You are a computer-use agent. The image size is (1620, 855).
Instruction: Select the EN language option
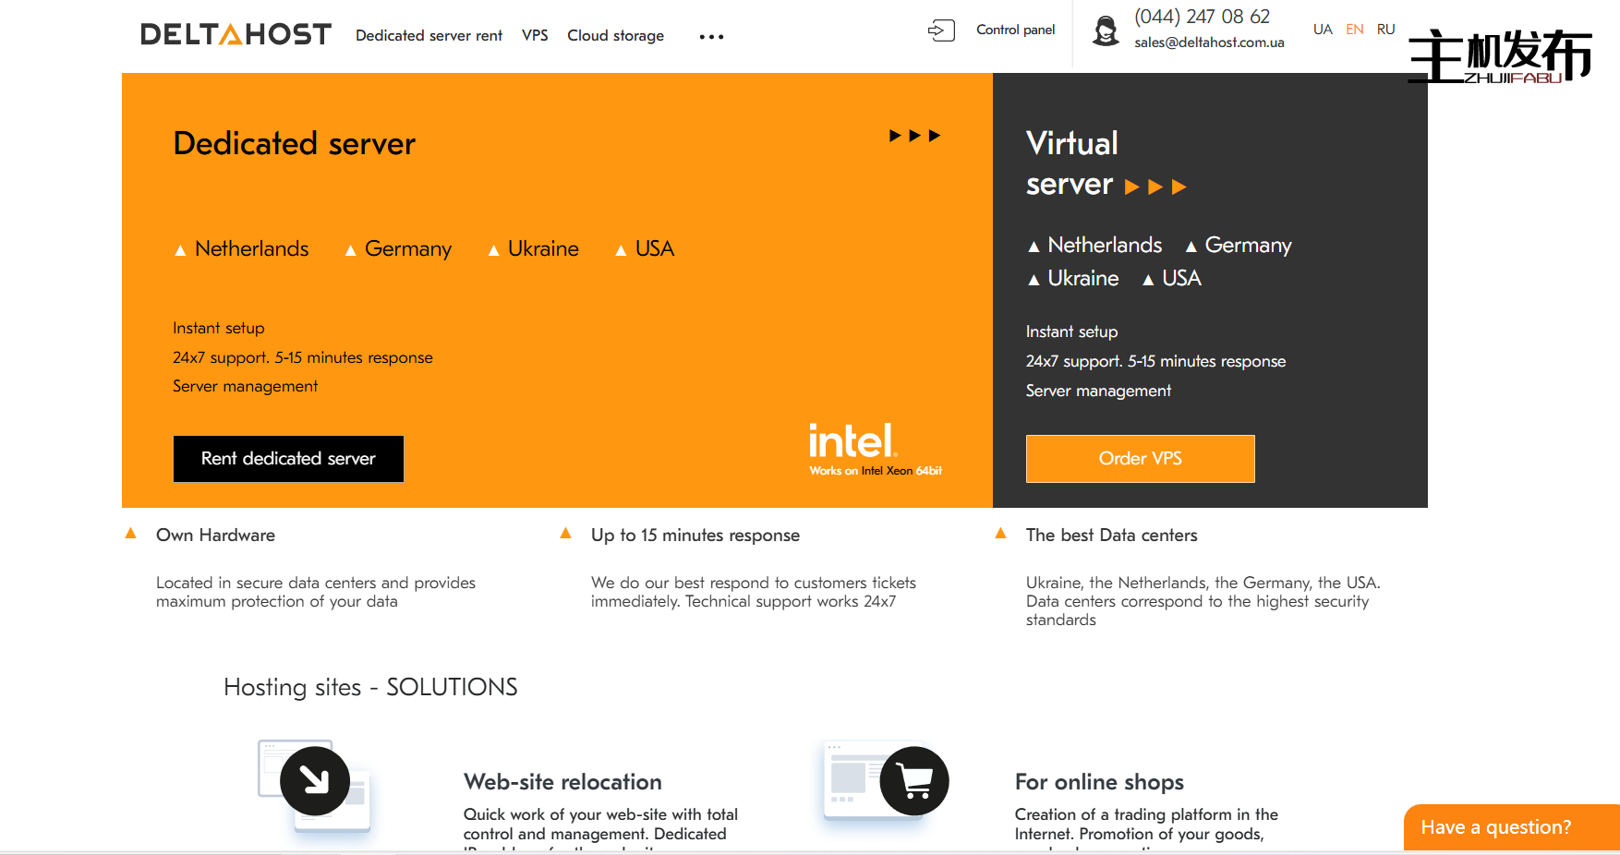tap(1354, 30)
